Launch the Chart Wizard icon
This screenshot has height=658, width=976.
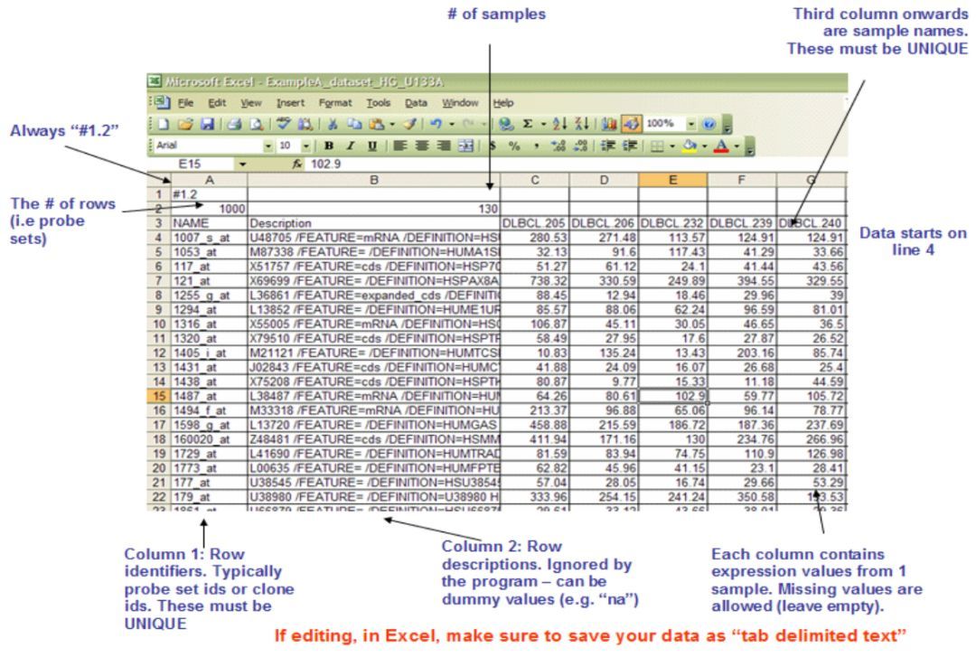point(609,124)
